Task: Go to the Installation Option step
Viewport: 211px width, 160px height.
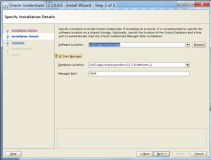Action: [x=24, y=30]
